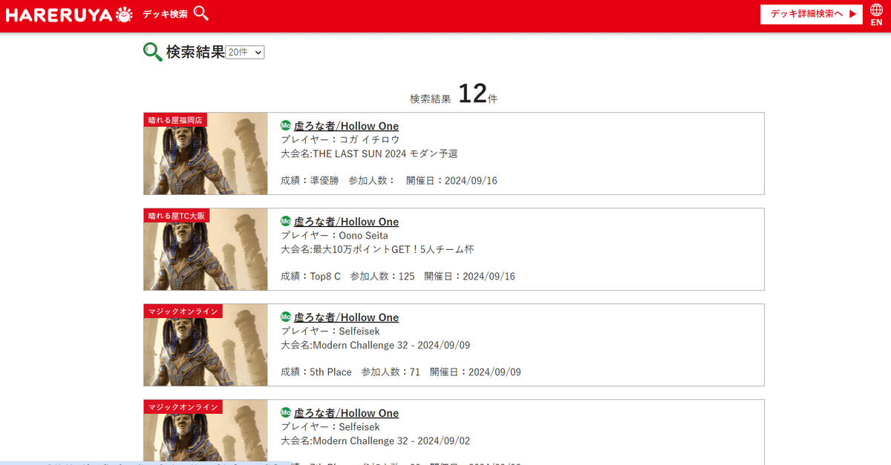This screenshot has width=891, height=465.
Task: Open deck search magnifier icon in header
Action: pyautogui.click(x=200, y=13)
